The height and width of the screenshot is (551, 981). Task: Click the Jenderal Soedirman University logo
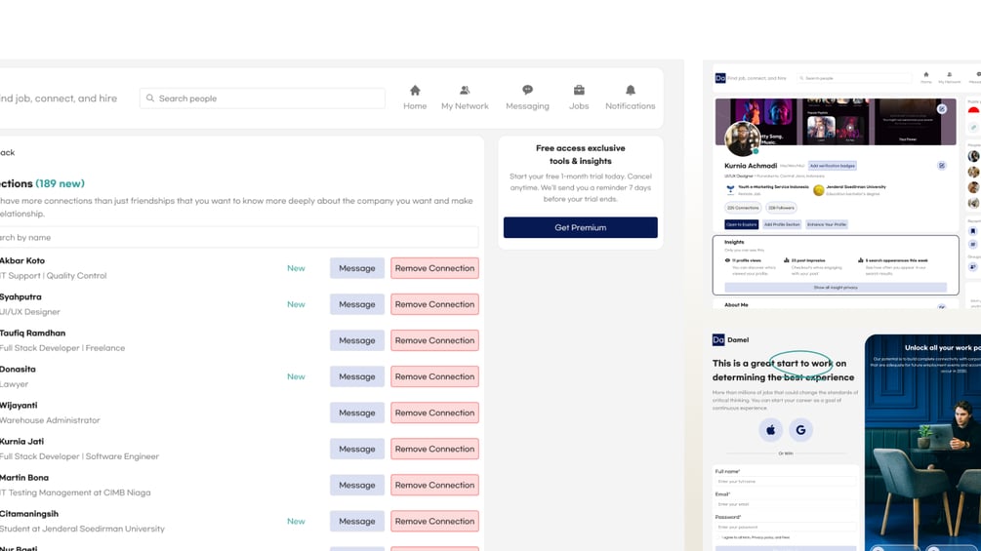pos(818,190)
